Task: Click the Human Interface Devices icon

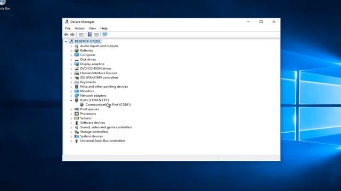Action: [x=77, y=73]
